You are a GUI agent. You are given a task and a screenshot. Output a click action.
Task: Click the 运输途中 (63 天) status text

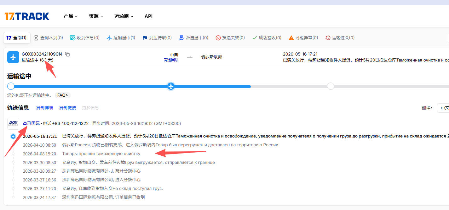(x=37, y=60)
